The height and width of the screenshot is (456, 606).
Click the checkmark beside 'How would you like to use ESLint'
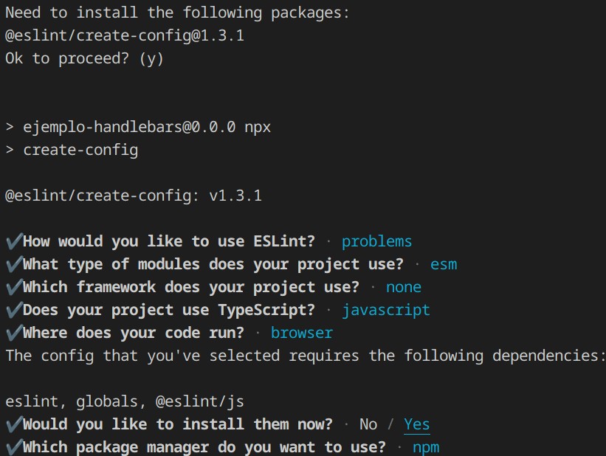pos(13,241)
